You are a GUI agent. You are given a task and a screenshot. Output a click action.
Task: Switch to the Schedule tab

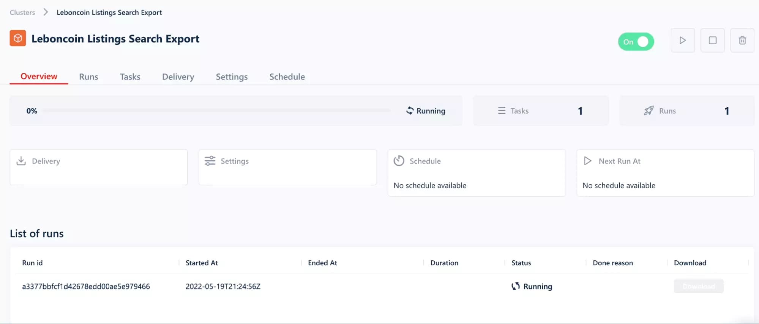tap(287, 77)
